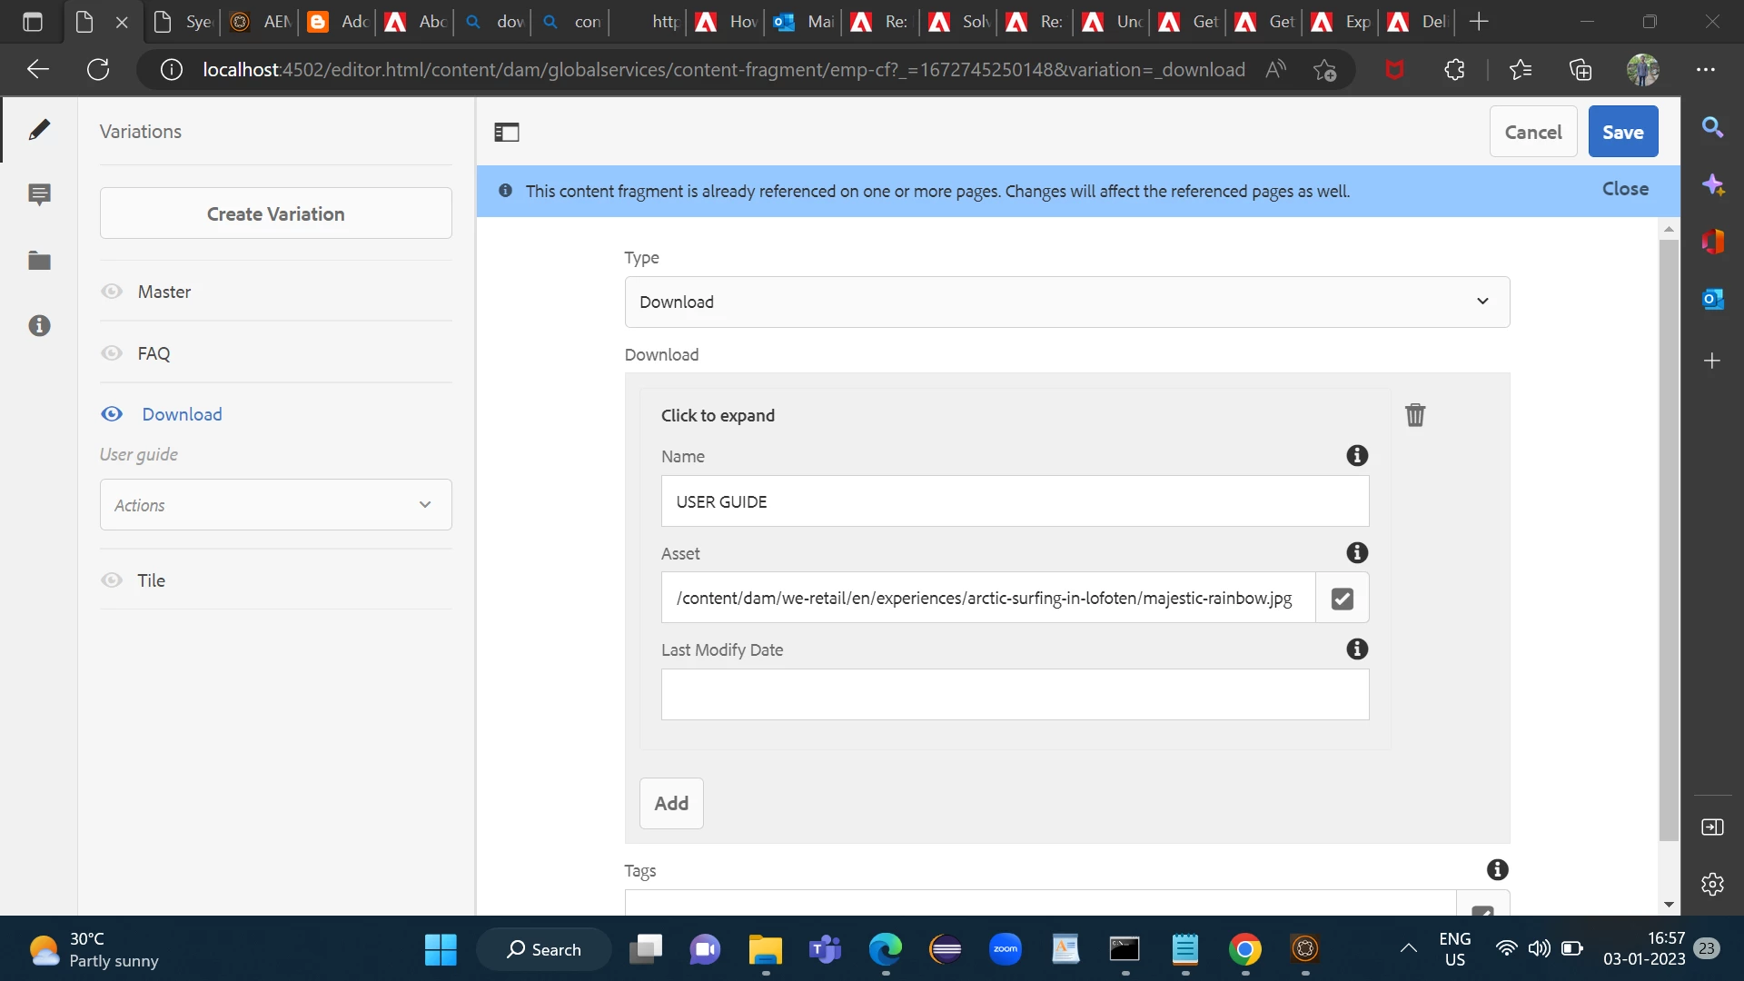Show info for Last Modify Date
The height and width of the screenshot is (981, 1744).
point(1357,649)
